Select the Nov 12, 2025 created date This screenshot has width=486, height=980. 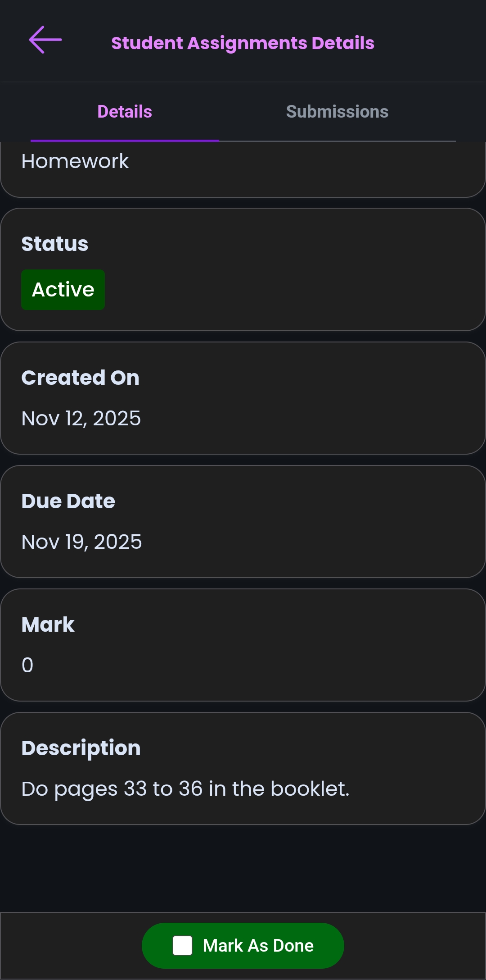(81, 419)
